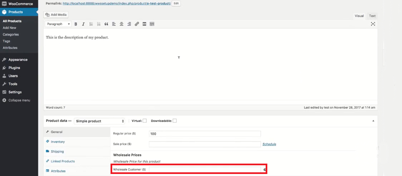Insert Read More tag
The width and height of the screenshot is (402, 176).
[144, 24]
